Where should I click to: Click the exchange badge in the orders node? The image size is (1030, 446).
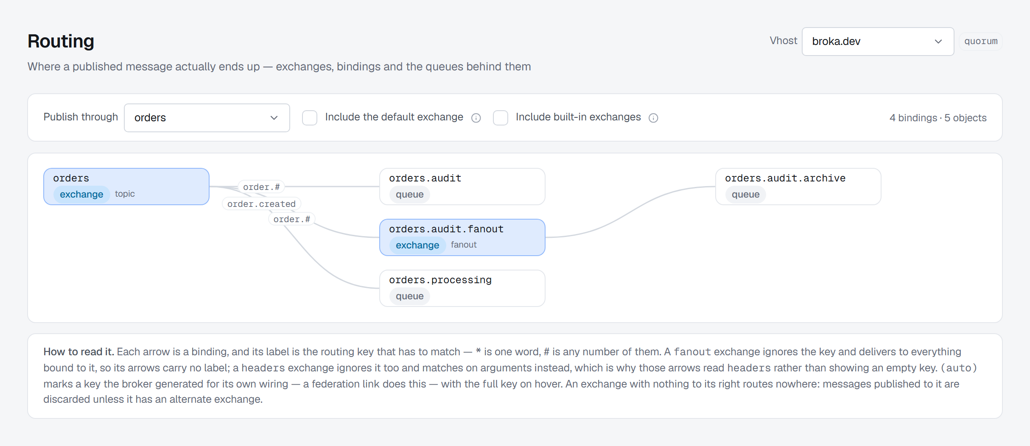(81, 194)
